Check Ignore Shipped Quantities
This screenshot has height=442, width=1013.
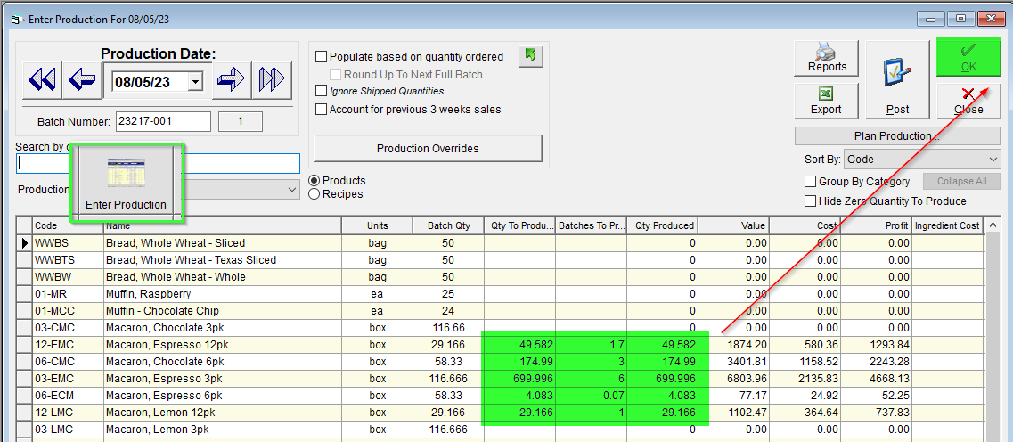(x=321, y=91)
